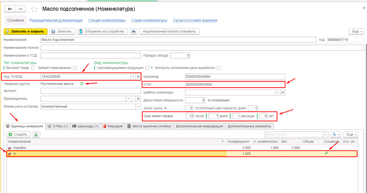Click the Записать button
The width and height of the screenshot is (367, 193).
(x=62, y=31)
